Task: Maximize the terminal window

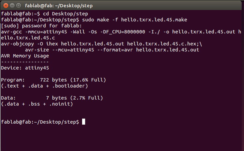Action: click(18, 6)
